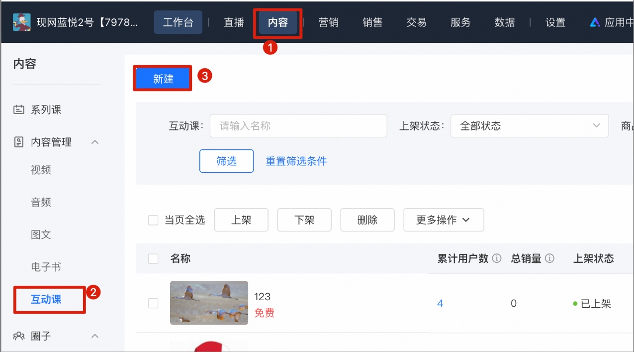634x352 pixels.
Task: Enable the 当页全选 checkbox
Action: 153,220
